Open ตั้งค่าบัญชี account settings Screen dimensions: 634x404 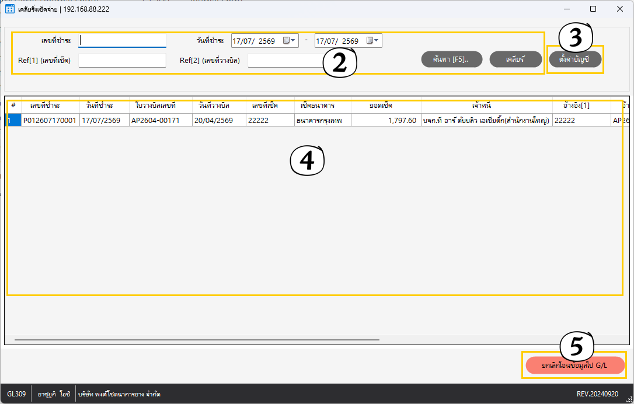(x=575, y=59)
